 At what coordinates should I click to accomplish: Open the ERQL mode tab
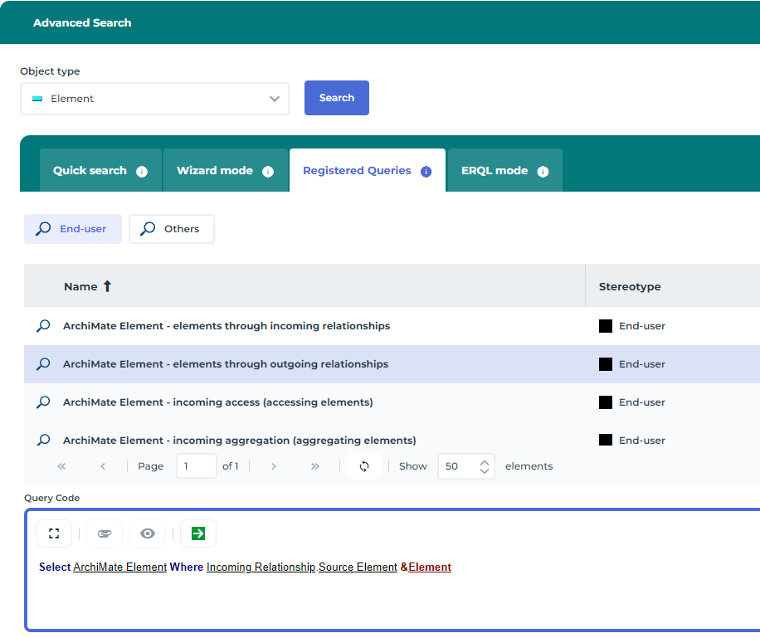click(x=494, y=171)
